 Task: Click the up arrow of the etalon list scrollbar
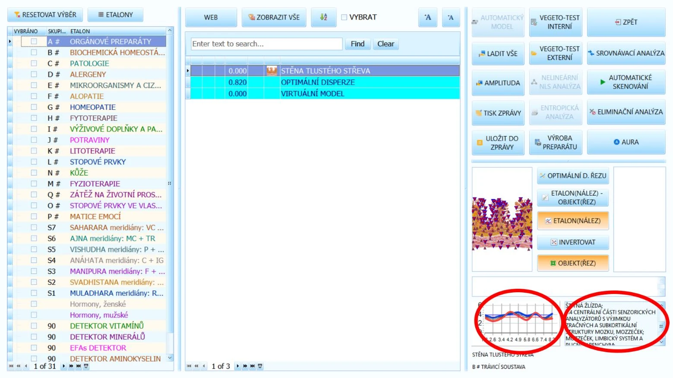(170, 31)
